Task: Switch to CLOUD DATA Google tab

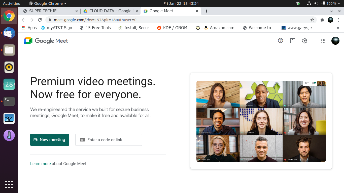Action: [110, 11]
